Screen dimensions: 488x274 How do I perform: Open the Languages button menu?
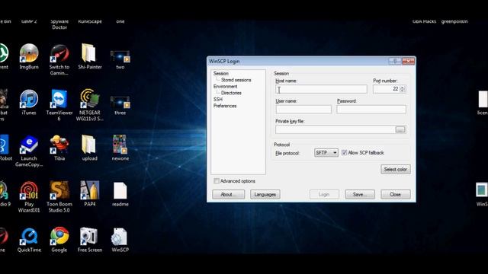click(265, 195)
